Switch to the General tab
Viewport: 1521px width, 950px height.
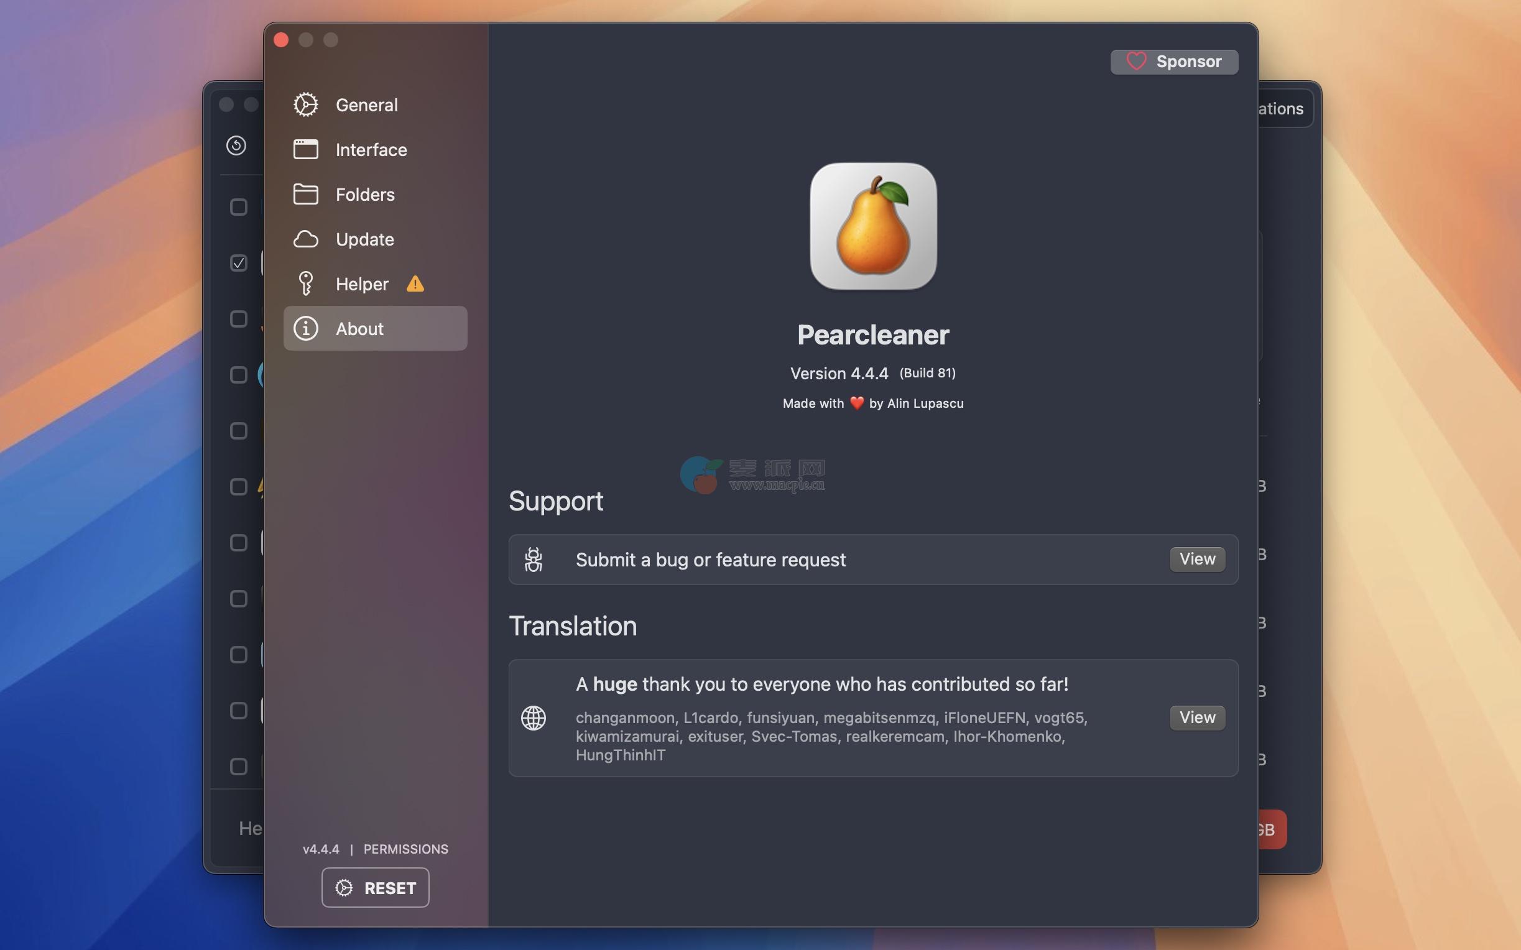pos(375,105)
